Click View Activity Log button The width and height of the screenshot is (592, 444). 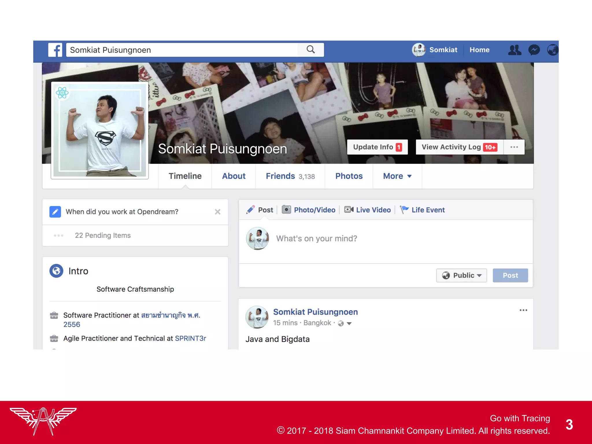(459, 147)
